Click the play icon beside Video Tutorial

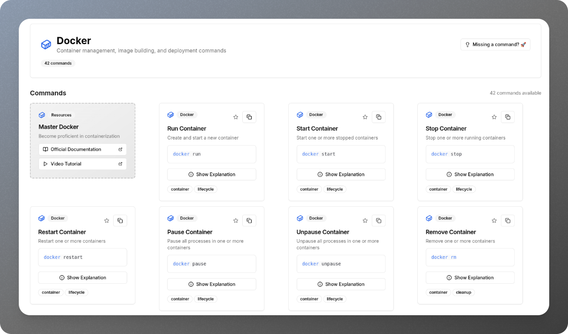[46, 164]
